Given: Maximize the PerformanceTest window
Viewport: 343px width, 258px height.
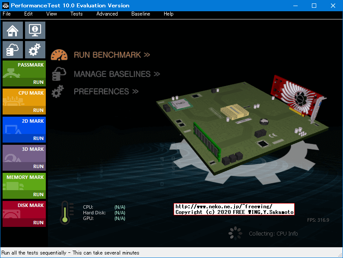Looking at the screenshot, I should point(314,6).
